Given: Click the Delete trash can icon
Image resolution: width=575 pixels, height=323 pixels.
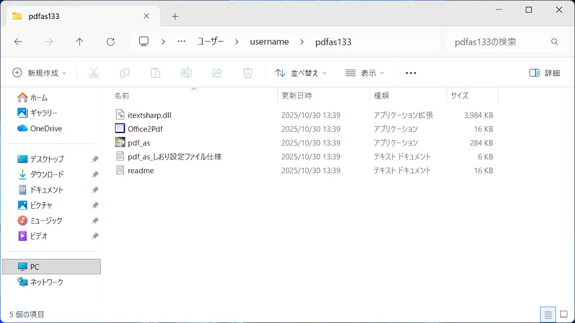Looking at the screenshot, I should [x=248, y=73].
